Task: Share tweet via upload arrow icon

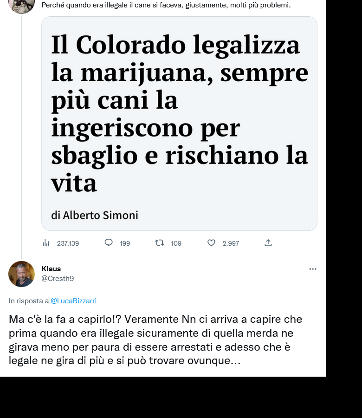Action: click(x=268, y=242)
